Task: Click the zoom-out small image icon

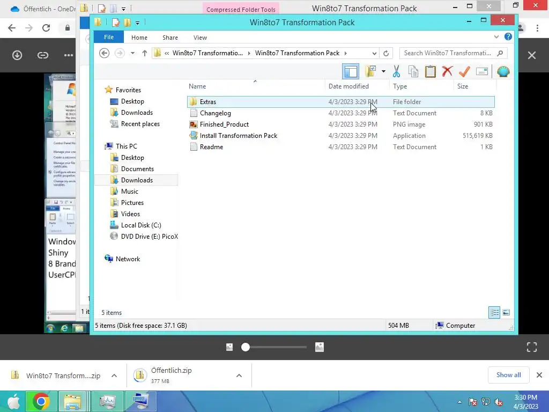Action: [229, 347]
